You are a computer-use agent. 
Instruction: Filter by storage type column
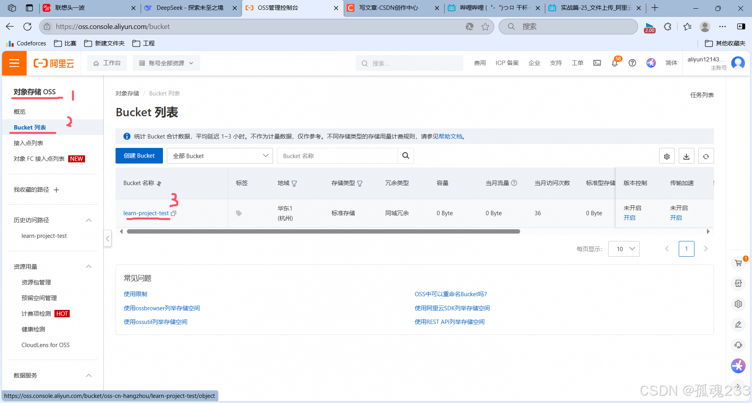coord(360,183)
